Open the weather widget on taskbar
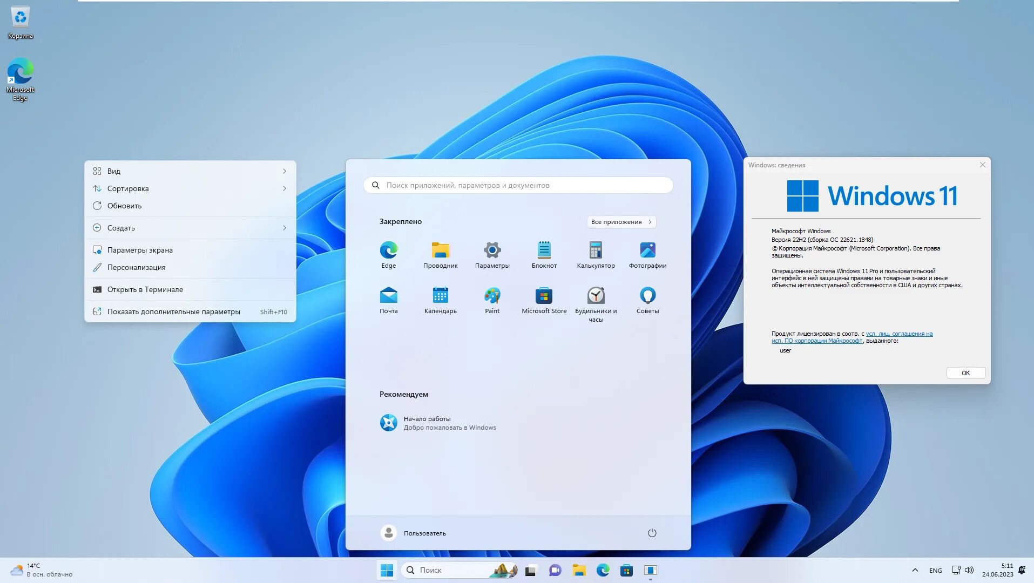This screenshot has height=583, width=1034. pos(41,570)
